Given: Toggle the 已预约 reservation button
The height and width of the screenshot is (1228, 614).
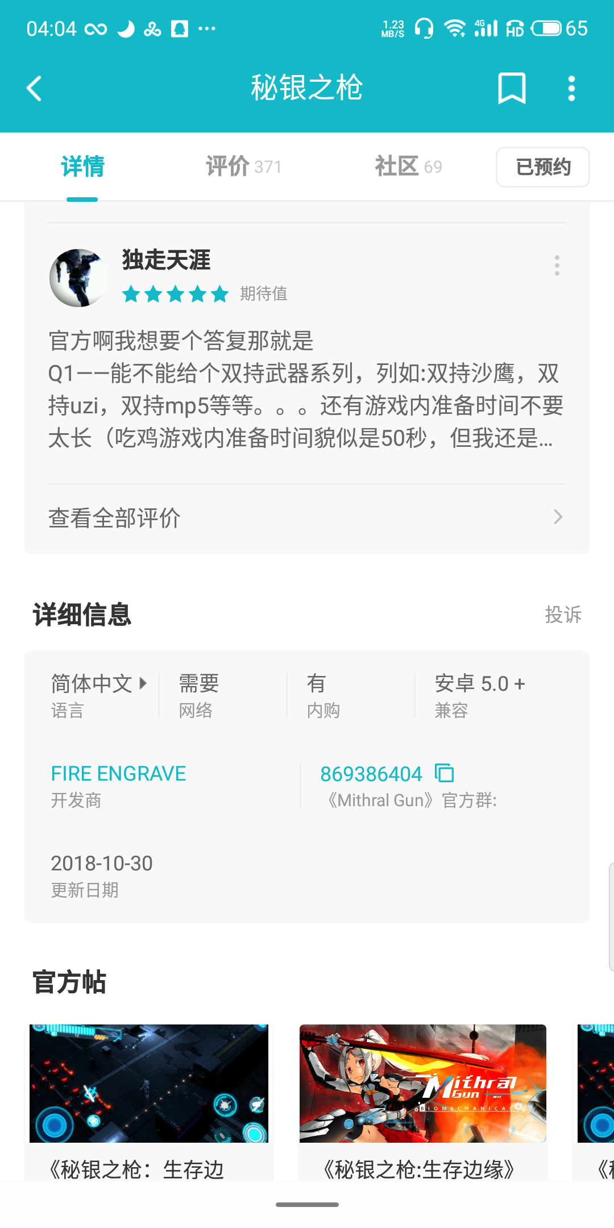Looking at the screenshot, I should (x=542, y=167).
